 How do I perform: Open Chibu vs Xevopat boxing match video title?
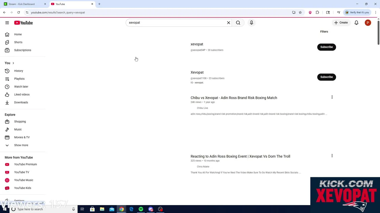(234, 98)
